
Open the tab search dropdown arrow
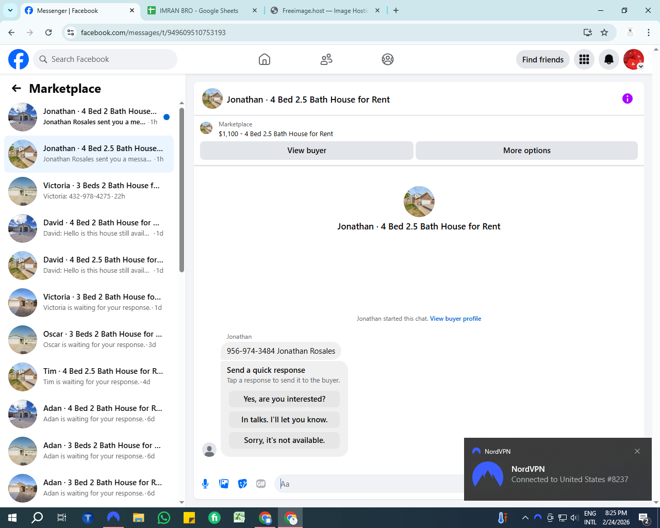(x=10, y=10)
